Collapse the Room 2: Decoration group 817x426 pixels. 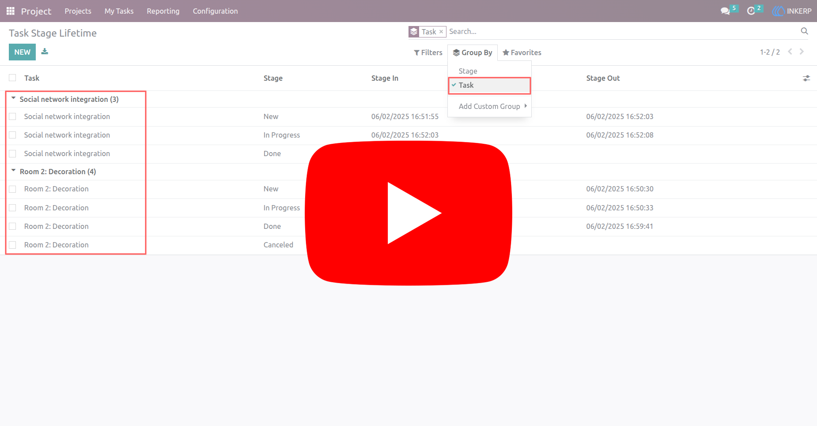13,170
